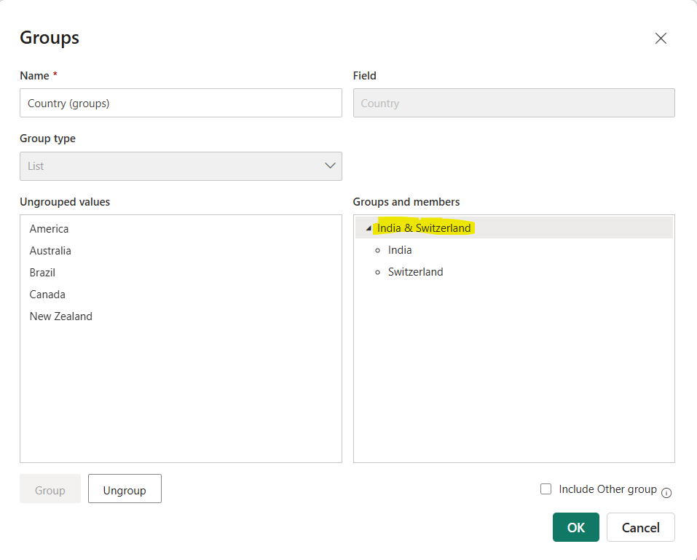Click the bullet icon next to Switzerland
The width and height of the screenshot is (697, 560).
[x=377, y=272]
